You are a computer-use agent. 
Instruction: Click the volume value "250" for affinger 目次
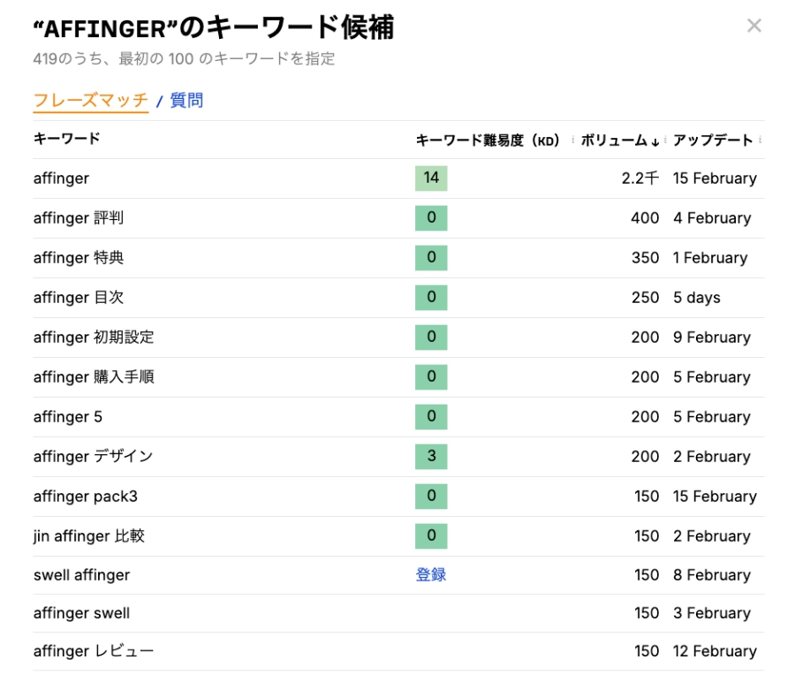pyautogui.click(x=646, y=297)
